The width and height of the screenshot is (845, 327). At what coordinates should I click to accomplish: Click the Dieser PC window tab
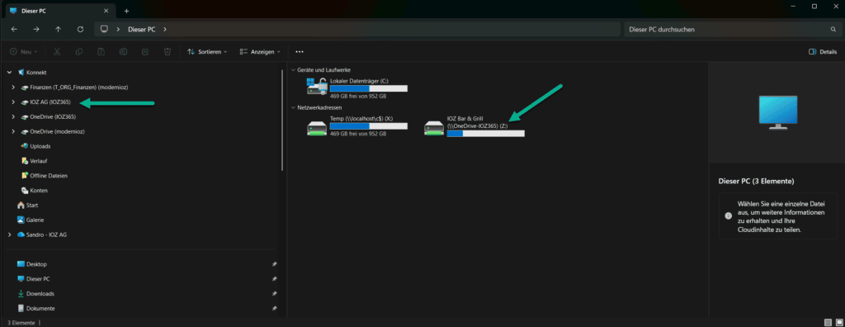pos(59,11)
